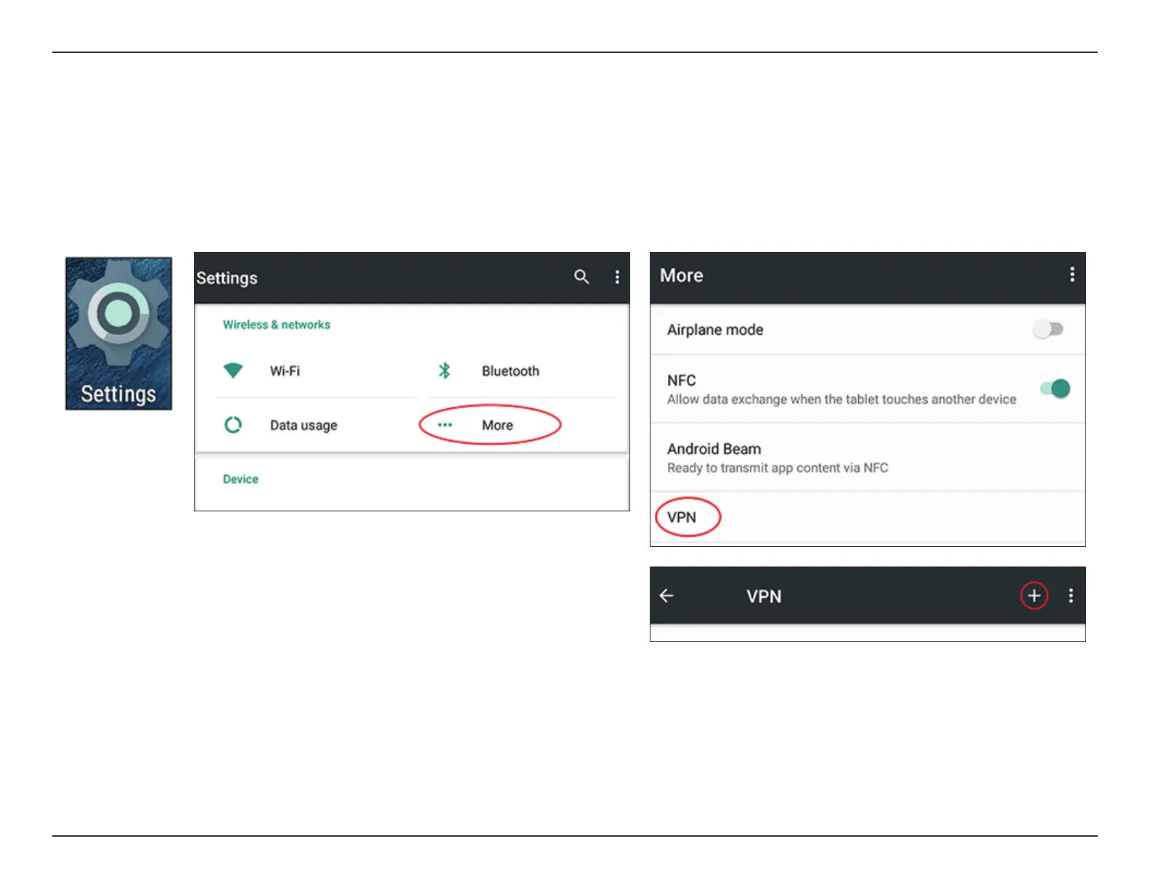The height and width of the screenshot is (889, 1150).
Task: Select the Airplane mode label
Action: pyautogui.click(x=715, y=330)
